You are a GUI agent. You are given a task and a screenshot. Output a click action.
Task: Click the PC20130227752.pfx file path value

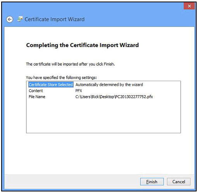114,97
